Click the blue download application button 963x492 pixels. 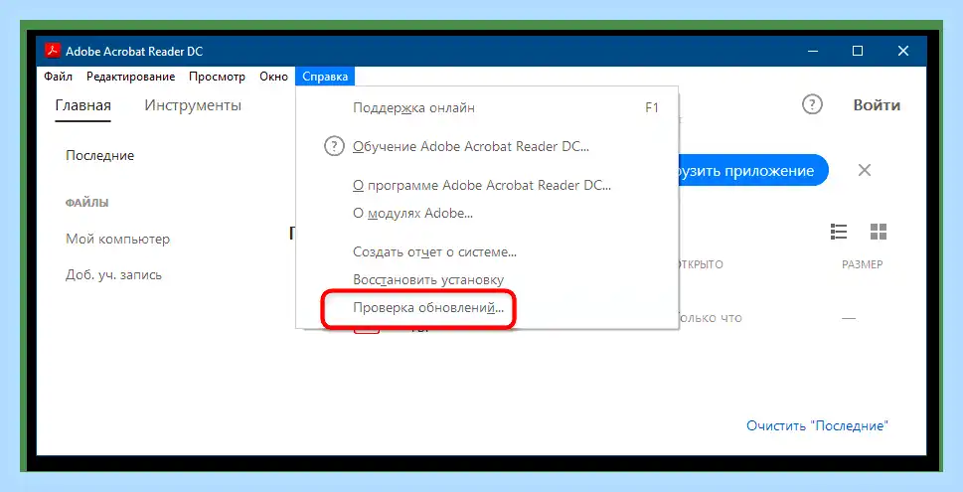pyautogui.click(x=753, y=170)
